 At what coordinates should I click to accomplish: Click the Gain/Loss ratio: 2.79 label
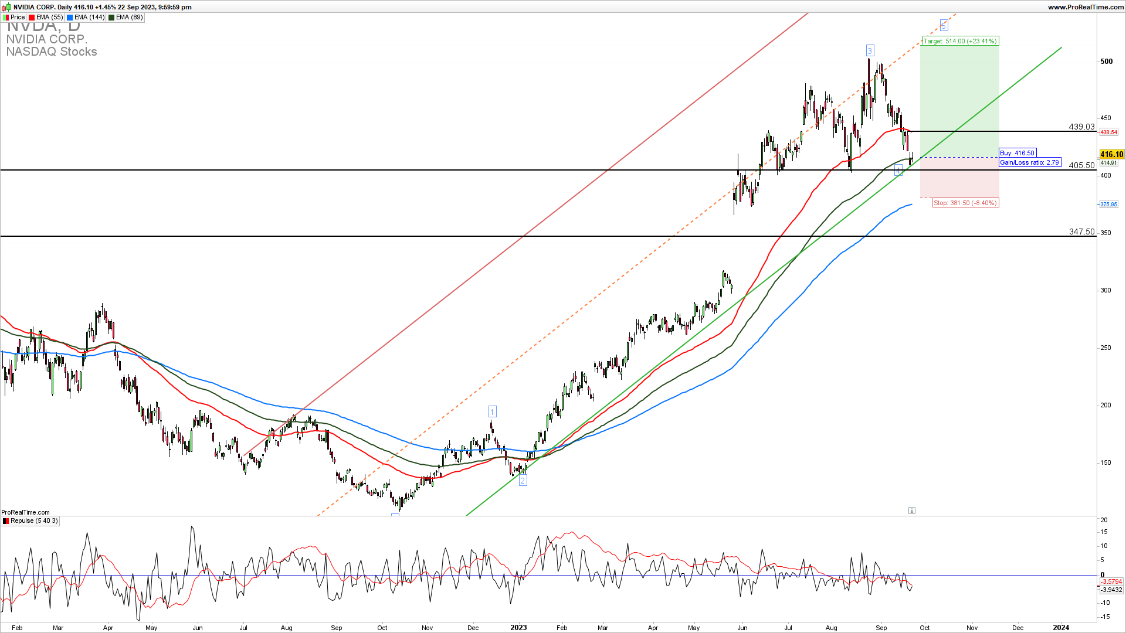click(x=1030, y=162)
